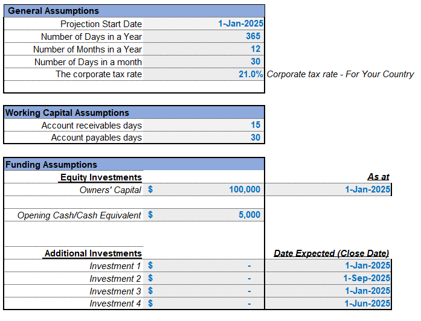This screenshot has width=421, height=321.
Task: Select the Investment 1 amount cell
Action: 204,265
